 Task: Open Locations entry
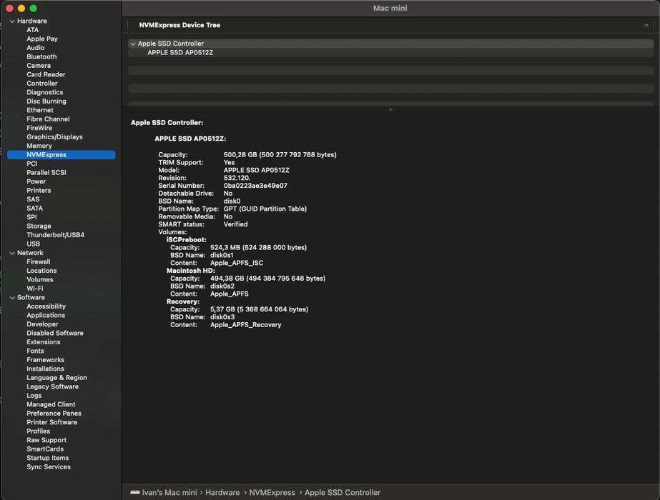pyautogui.click(x=41, y=271)
